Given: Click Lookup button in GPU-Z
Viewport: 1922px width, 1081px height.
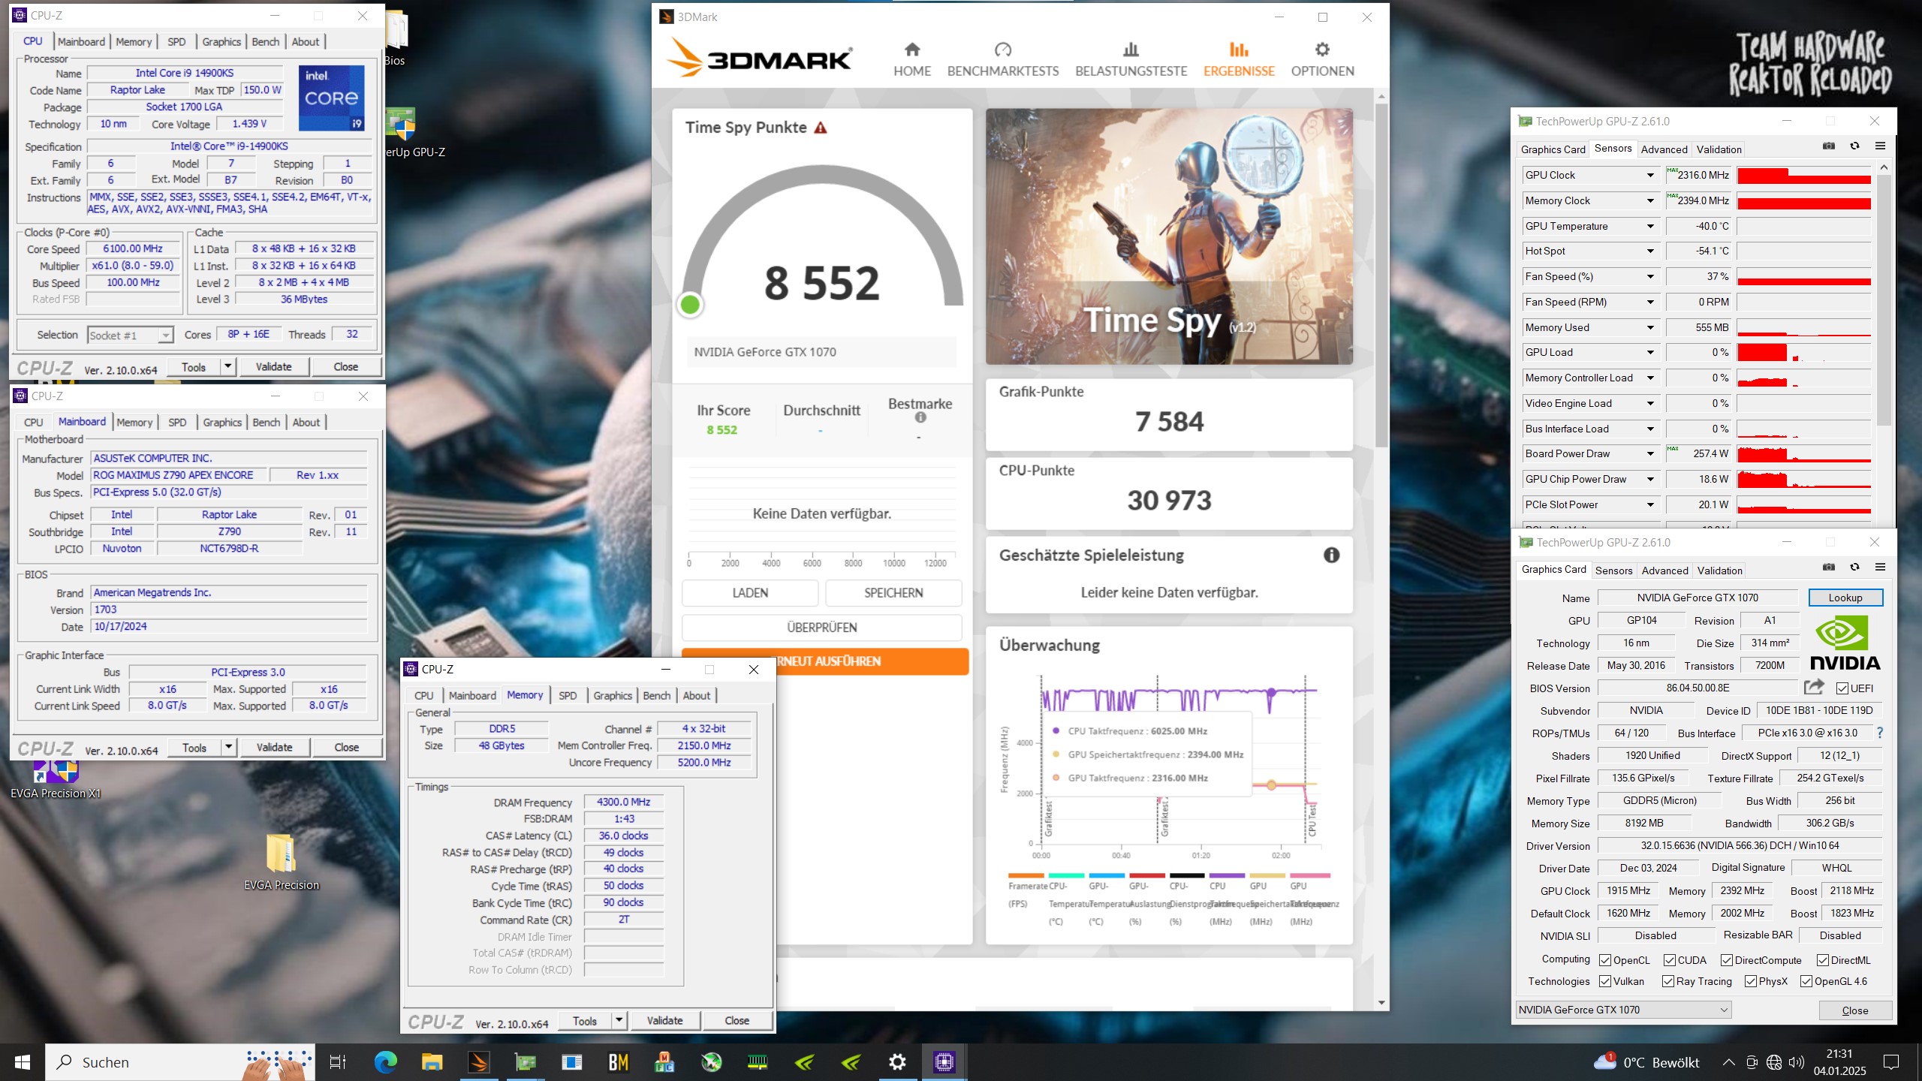Looking at the screenshot, I should pyautogui.click(x=1845, y=598).
